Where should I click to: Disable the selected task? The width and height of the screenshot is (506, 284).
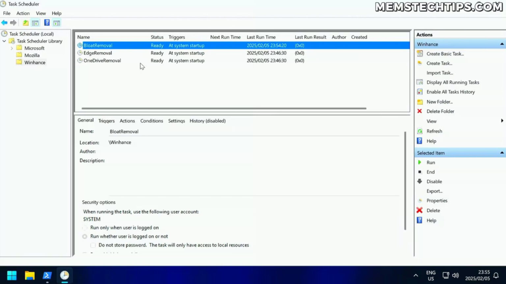point(434,181)
